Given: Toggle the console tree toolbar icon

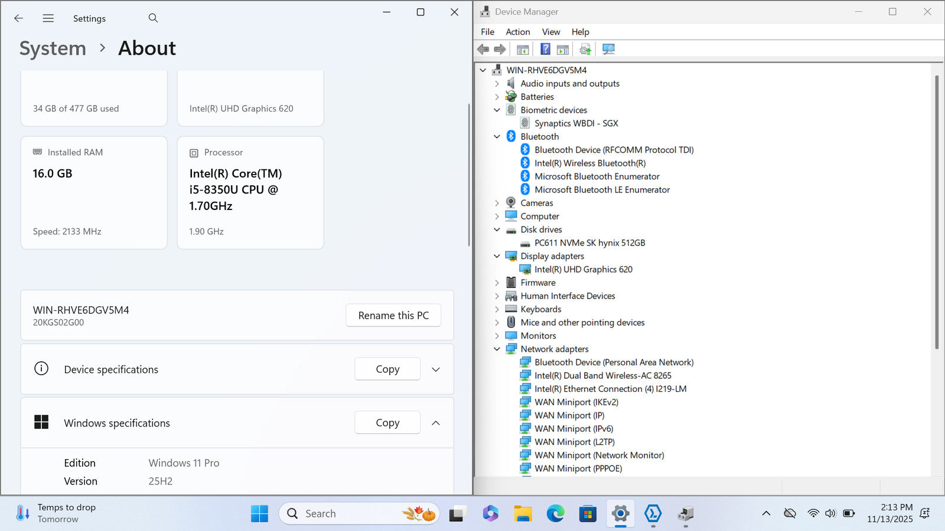Looking at the screenshot, I should pos(523,50).
